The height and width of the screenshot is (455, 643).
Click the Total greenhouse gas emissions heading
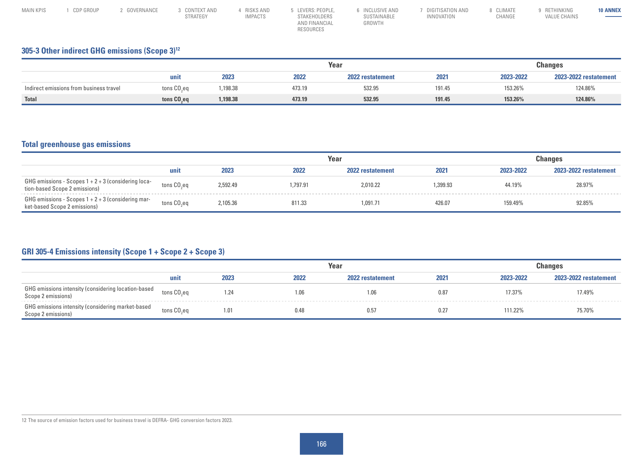(x=76, y=144)
